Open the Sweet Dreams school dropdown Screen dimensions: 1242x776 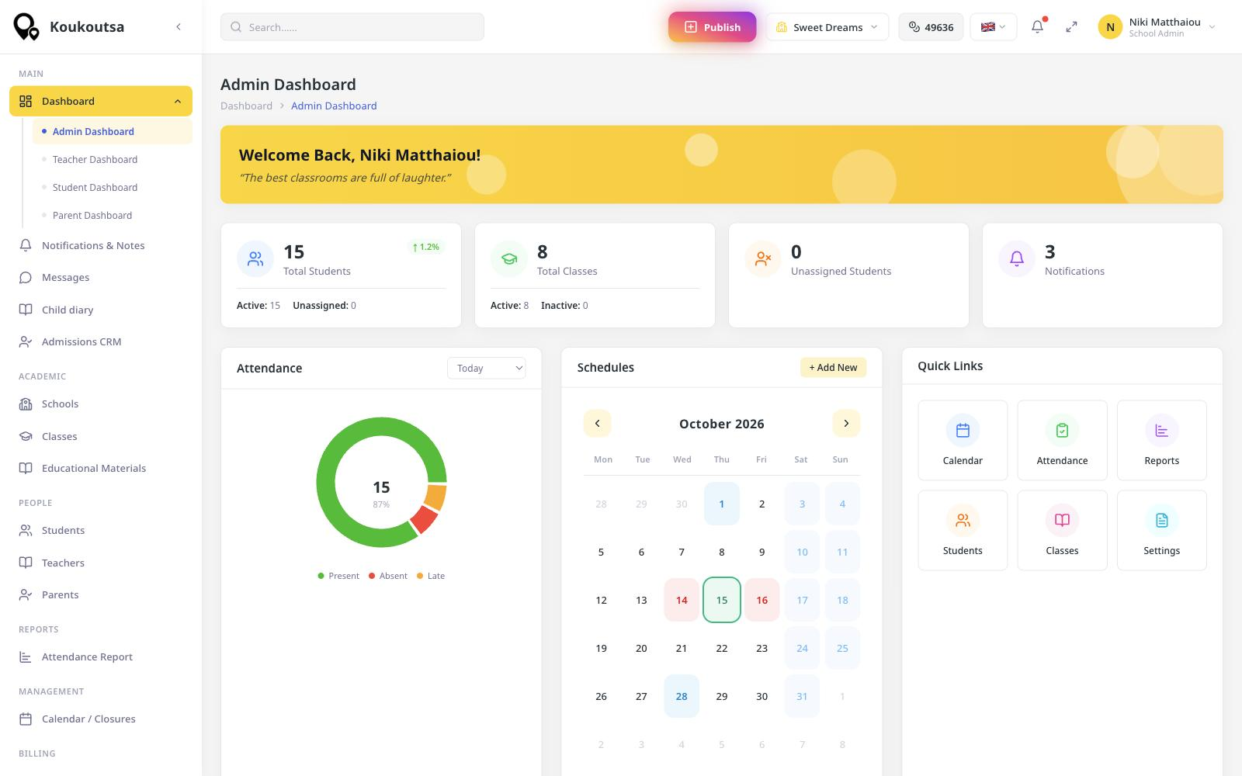pyautogui.click(x=827, y=27)
